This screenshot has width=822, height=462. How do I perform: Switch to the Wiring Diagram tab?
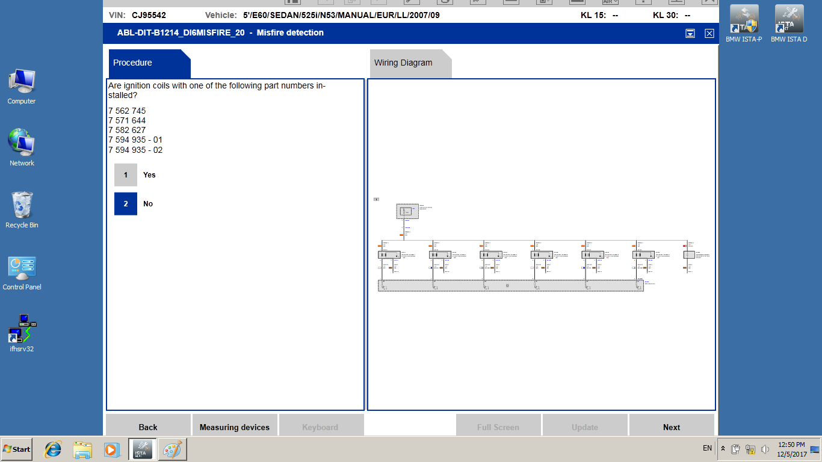(403, 63)
